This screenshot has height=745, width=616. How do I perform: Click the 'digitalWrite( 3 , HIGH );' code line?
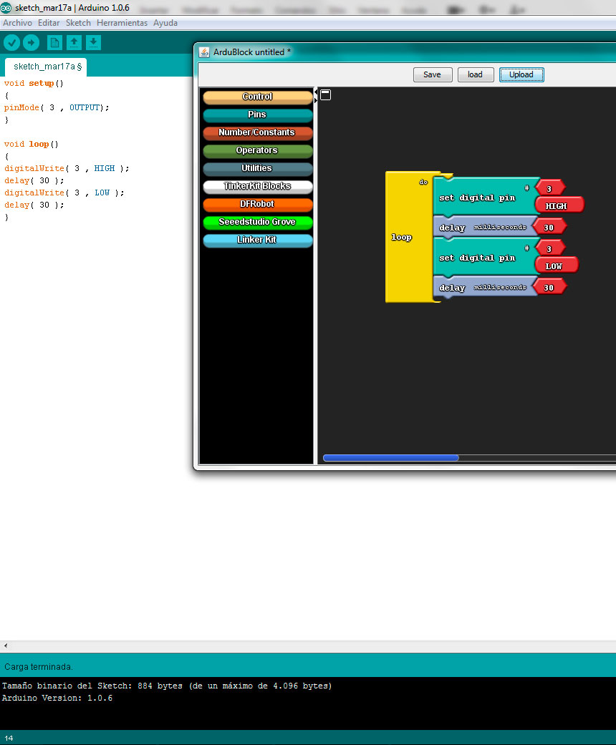click(x=67, y=168)
